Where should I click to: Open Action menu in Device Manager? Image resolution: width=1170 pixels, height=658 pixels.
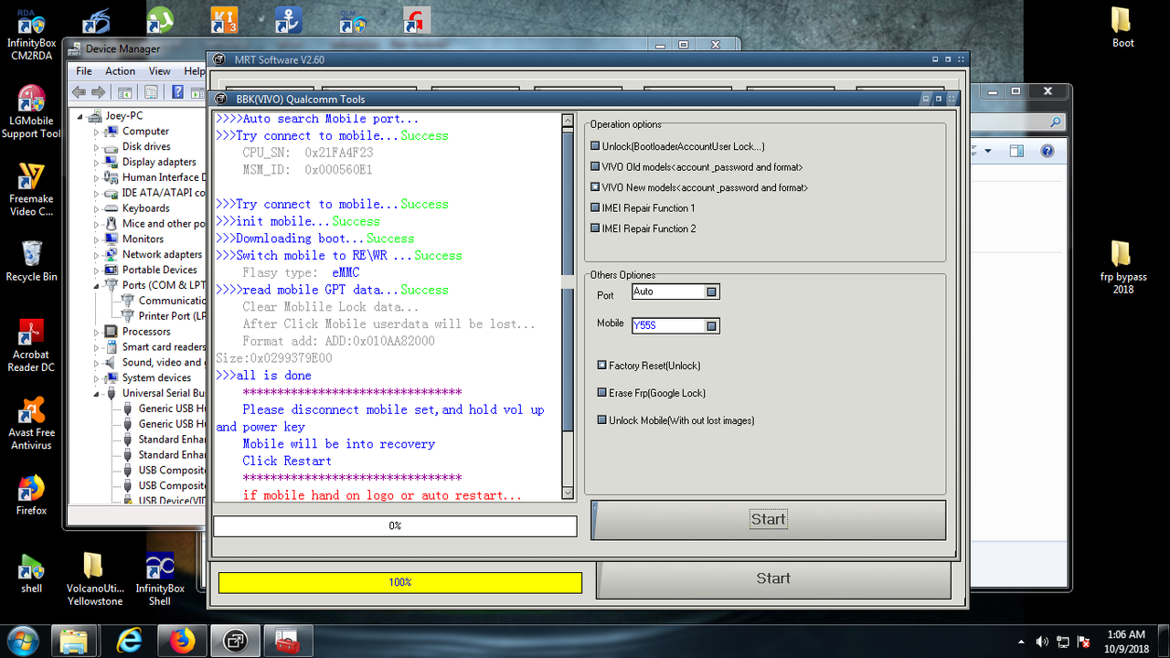tap(120, 71)
